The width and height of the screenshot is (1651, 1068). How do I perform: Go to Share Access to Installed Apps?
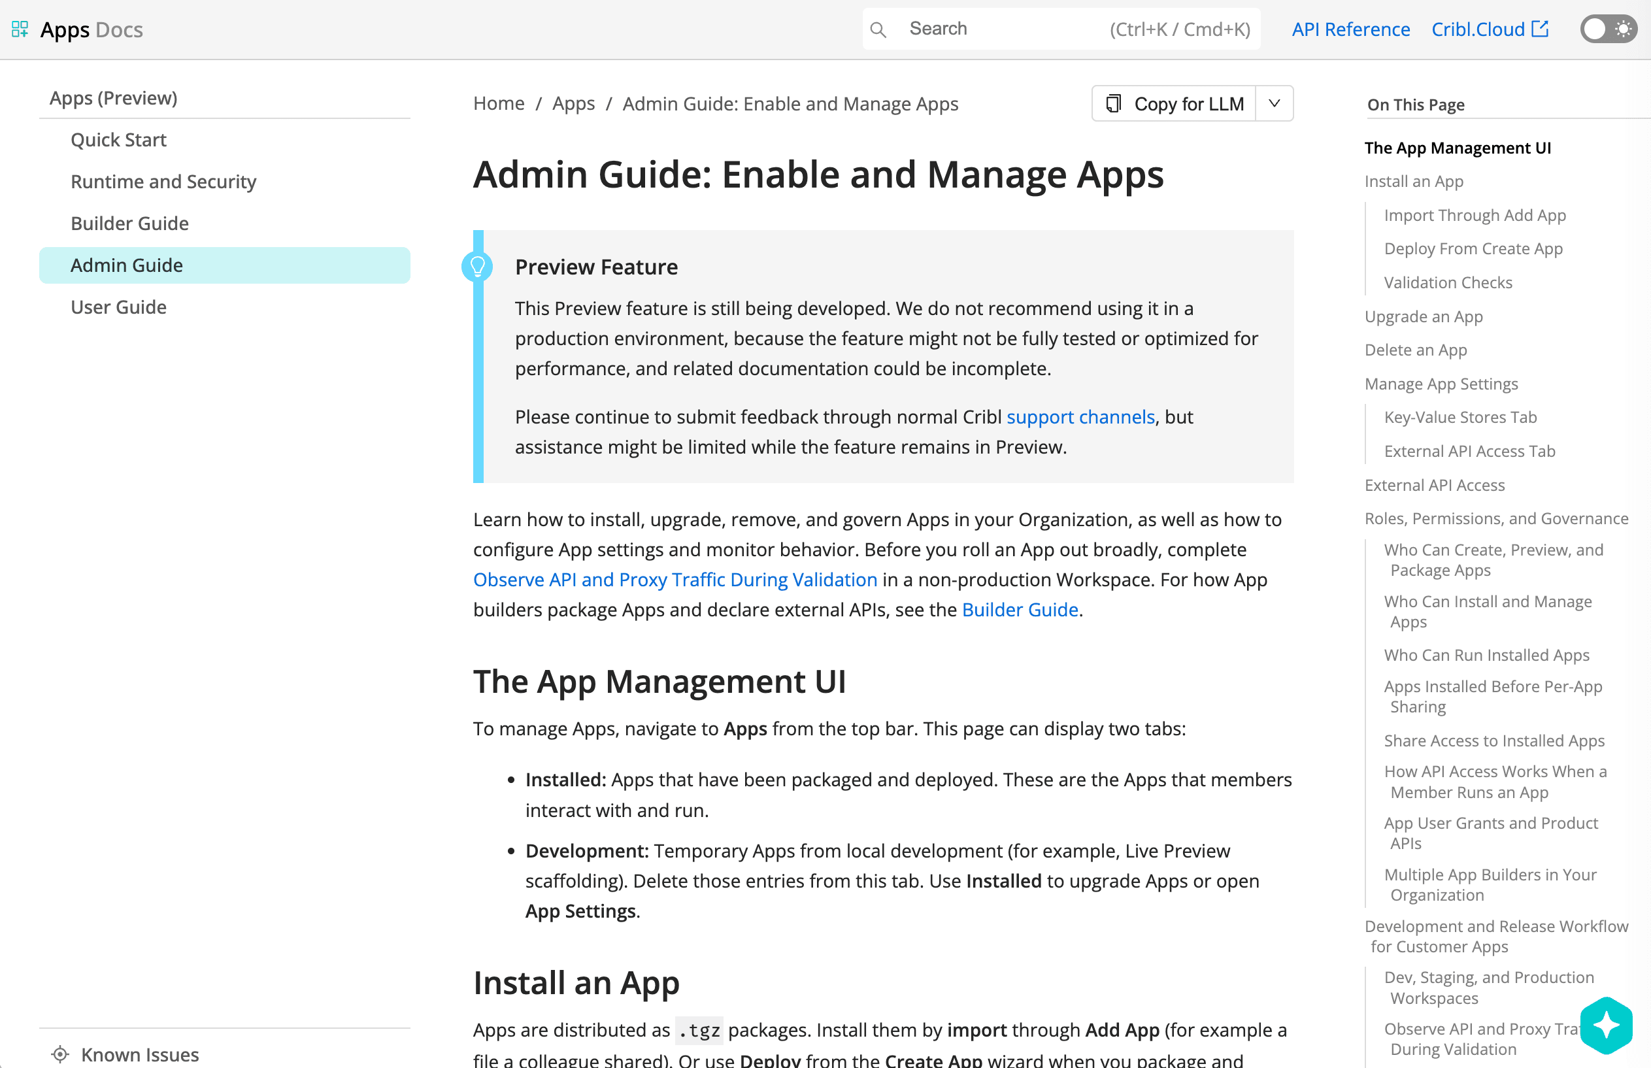(1494, 741)
